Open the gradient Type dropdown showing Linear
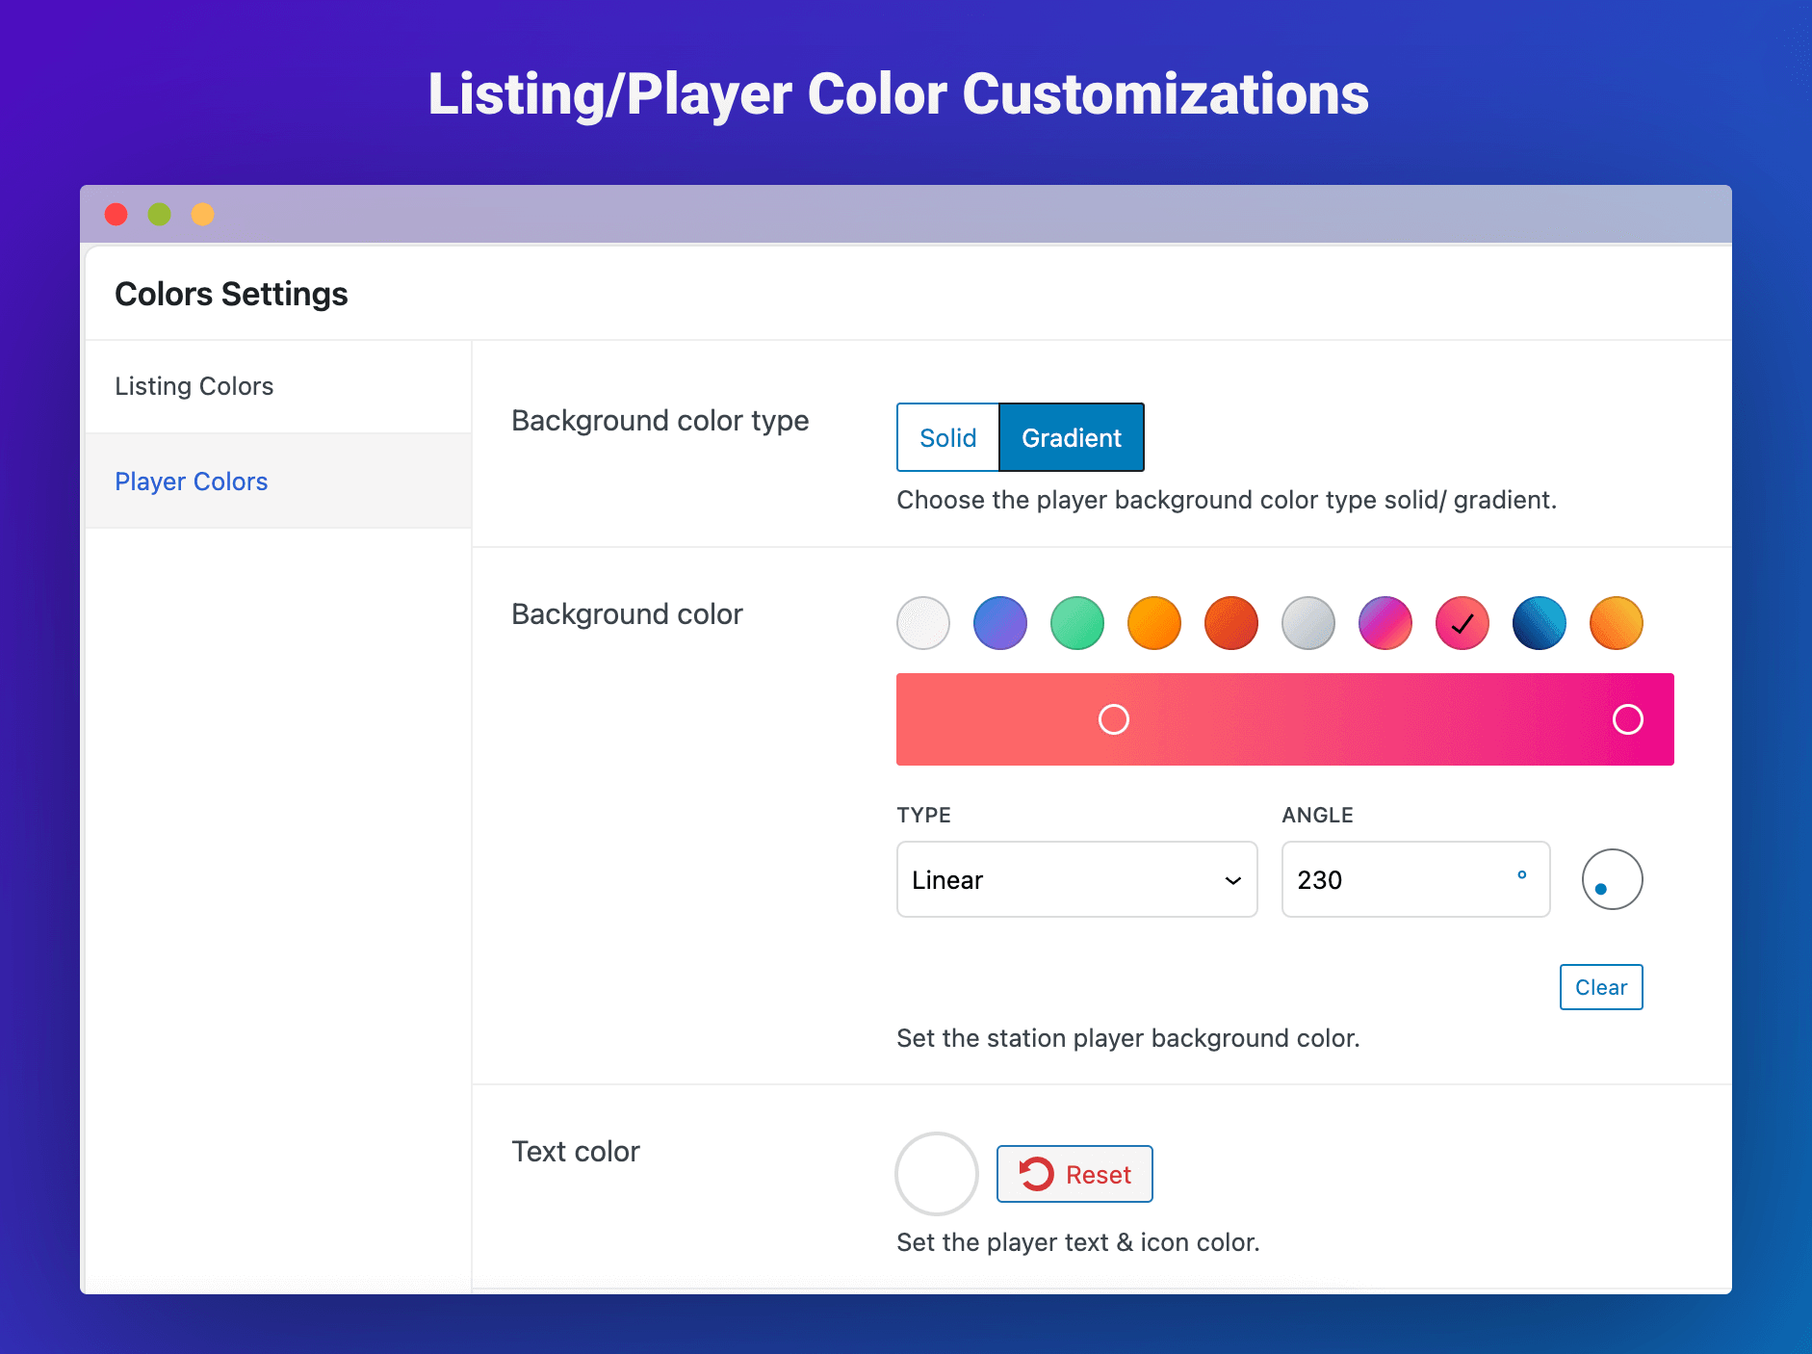Image resolution: width=1812 pixels, height=1354 pixels. click(x=1077, y=879)
